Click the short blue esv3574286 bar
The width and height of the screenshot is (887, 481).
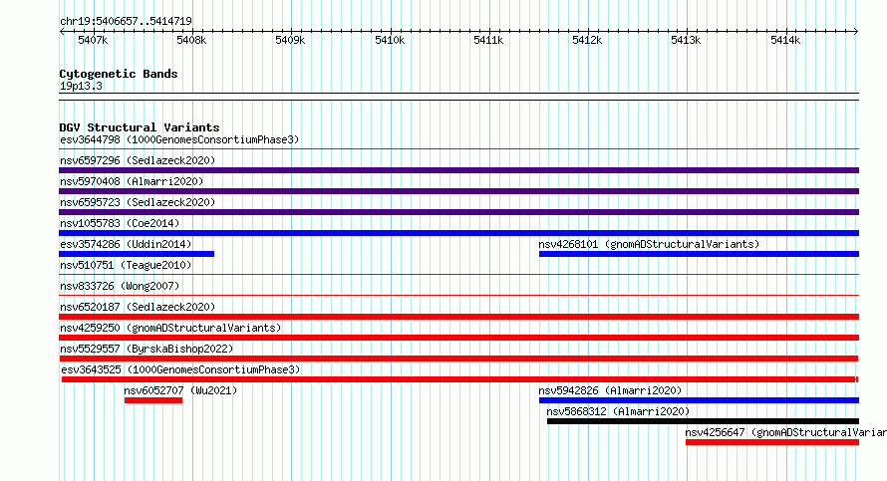(137, 254)
